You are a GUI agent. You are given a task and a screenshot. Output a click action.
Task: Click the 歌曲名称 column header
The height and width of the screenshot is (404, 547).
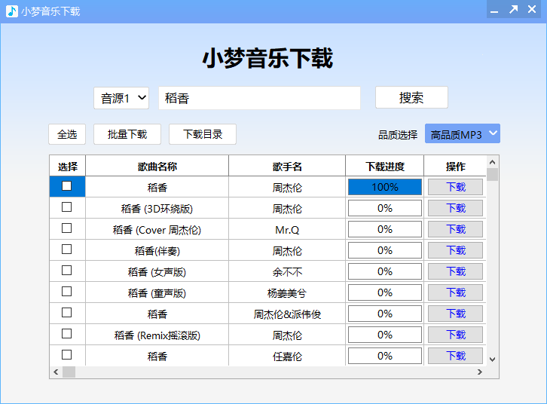coord(157,167)
